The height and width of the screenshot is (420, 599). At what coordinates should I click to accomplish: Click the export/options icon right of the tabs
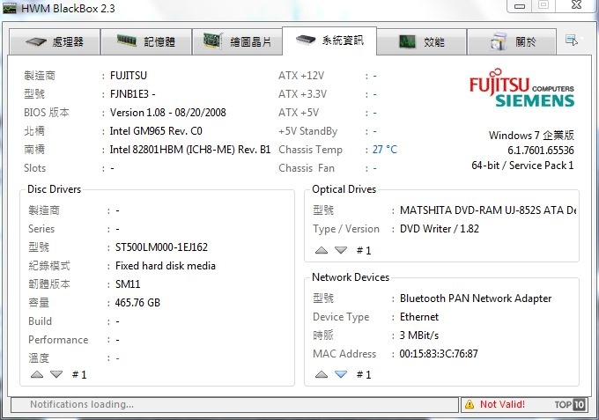(x=572, y=40)
